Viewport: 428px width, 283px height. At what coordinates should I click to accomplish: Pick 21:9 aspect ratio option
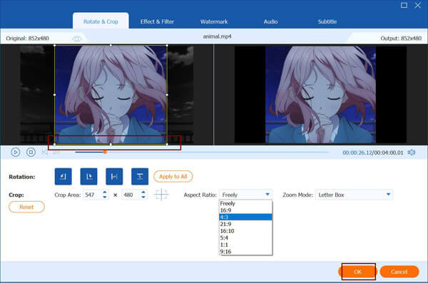[x=245, y=224]
